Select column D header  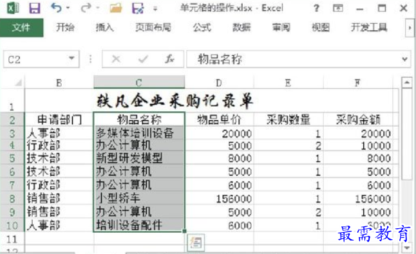[219, 83]
